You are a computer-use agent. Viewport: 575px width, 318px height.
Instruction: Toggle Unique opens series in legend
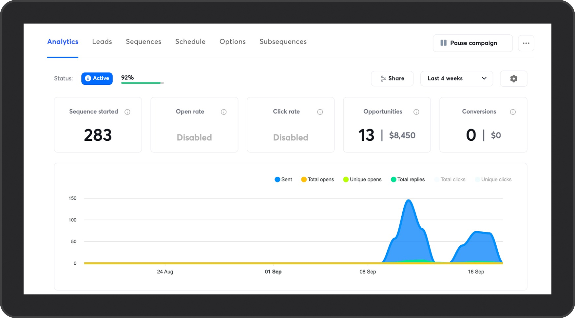(362, 179)
